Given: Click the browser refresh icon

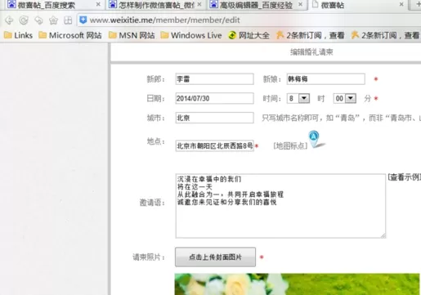Looking at the screenshot, I should point(24,20).
